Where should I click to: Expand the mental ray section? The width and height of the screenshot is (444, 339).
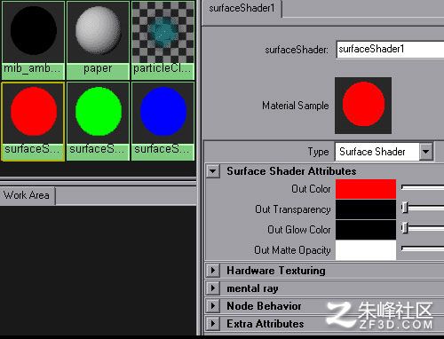pyautogui.click(x=213, y=288)
